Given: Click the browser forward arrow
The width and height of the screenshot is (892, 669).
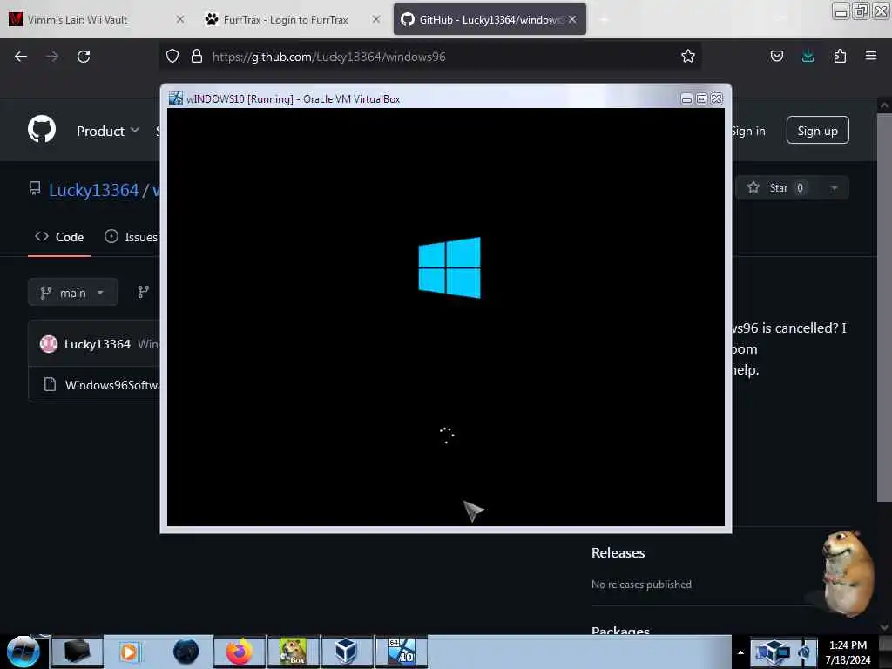Looking at the screenshot, I should [x=52, y=57].
